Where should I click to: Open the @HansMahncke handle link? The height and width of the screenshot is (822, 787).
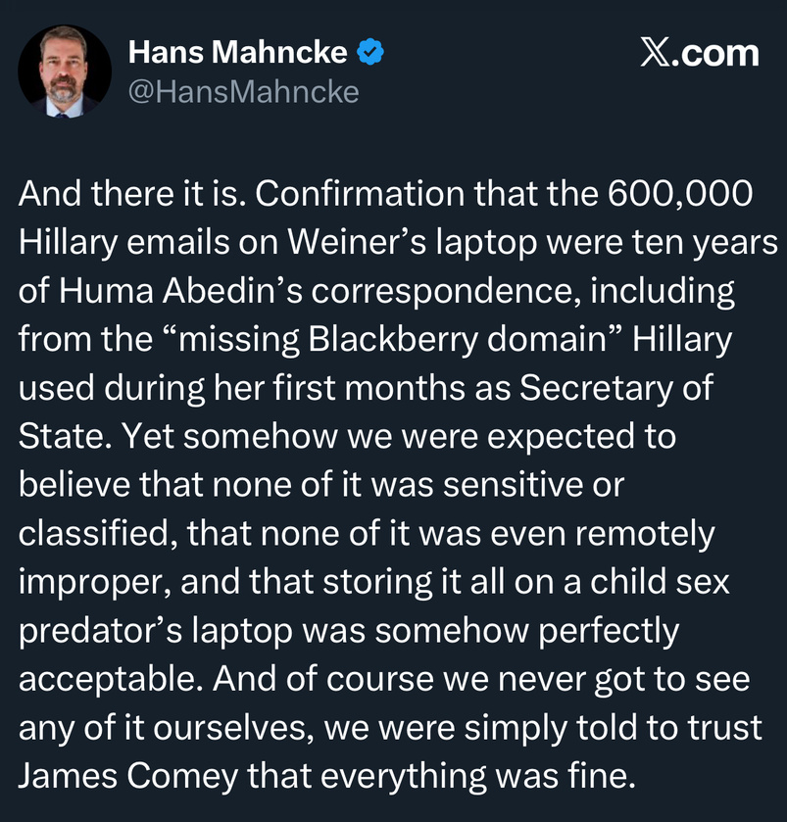pos(244,92)
